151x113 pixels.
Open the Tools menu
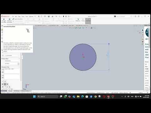click(x=27, y=17)
